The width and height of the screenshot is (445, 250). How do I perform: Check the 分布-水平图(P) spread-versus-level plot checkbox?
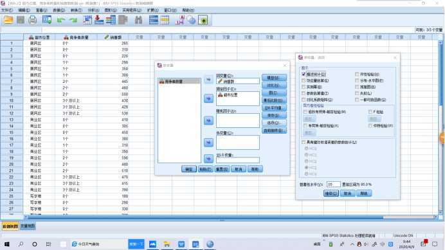coord(357,80)
